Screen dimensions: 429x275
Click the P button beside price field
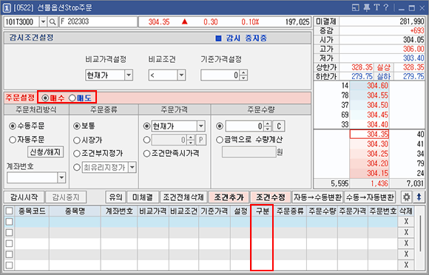(201, 140)
